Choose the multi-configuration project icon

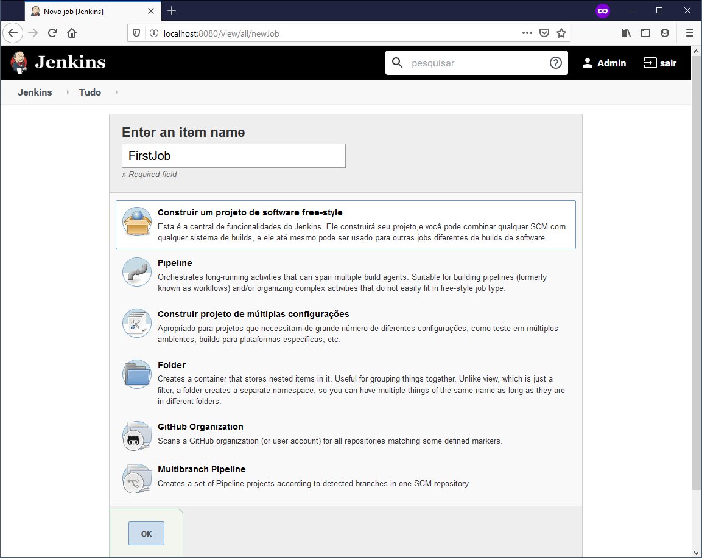pos(137,323)
